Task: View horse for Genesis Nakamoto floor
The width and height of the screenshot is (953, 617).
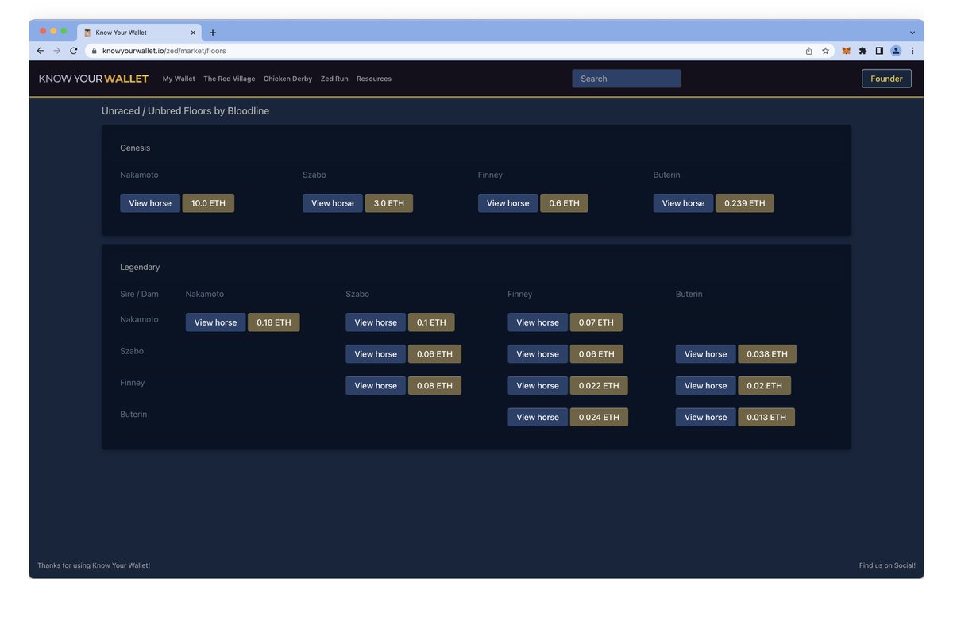Action: [x=149, y=202]
